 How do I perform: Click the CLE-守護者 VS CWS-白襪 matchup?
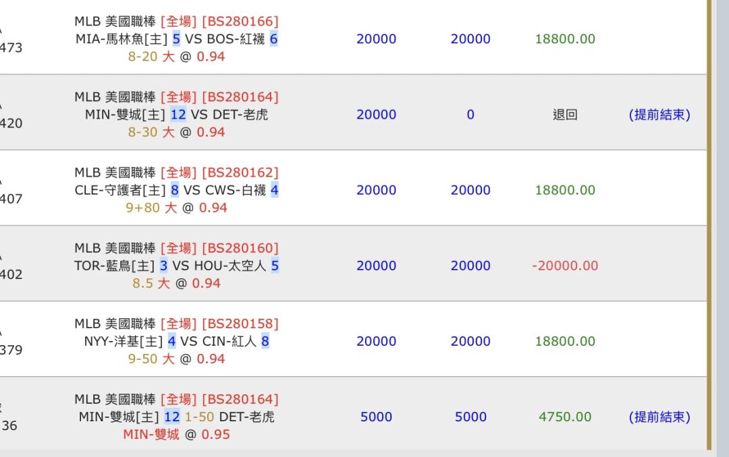pos(177,190)
